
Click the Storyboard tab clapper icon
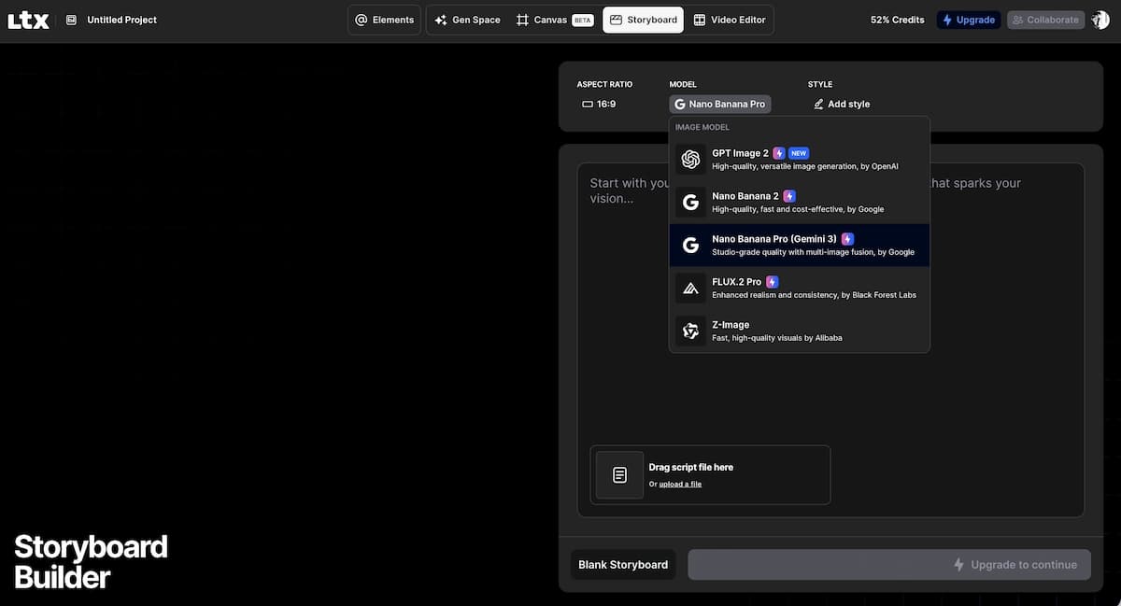point(617,20)
